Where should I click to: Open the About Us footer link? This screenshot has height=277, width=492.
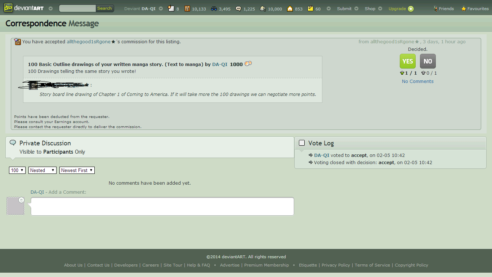click(x=73, y=265)
